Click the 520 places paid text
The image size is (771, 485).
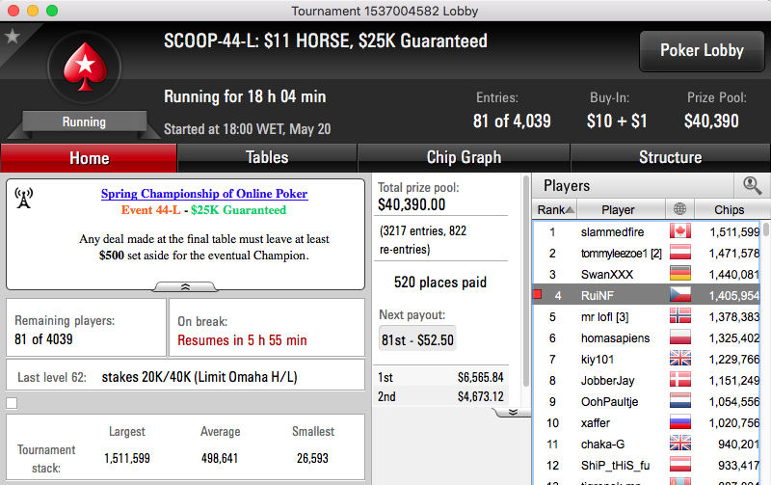click(x=440, y=282)
